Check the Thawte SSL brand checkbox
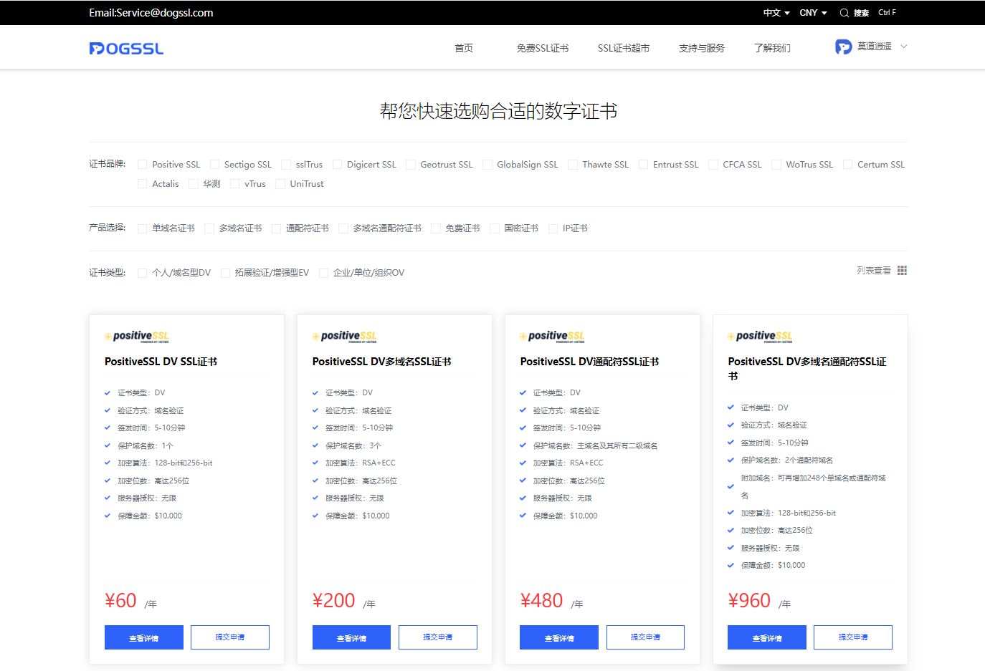985x671 pixels. [x=573, y=165]
